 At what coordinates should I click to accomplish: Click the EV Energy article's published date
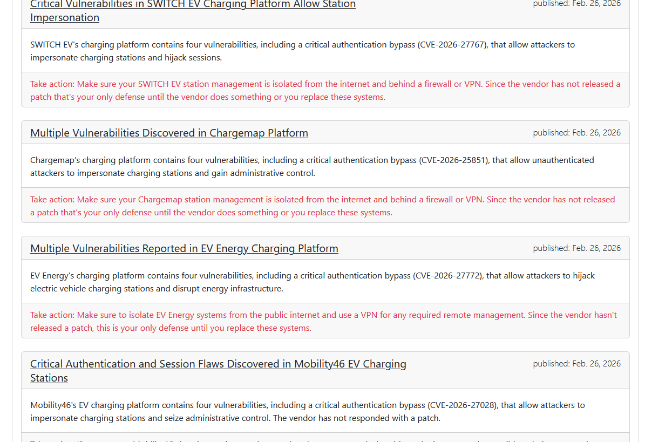576,248
